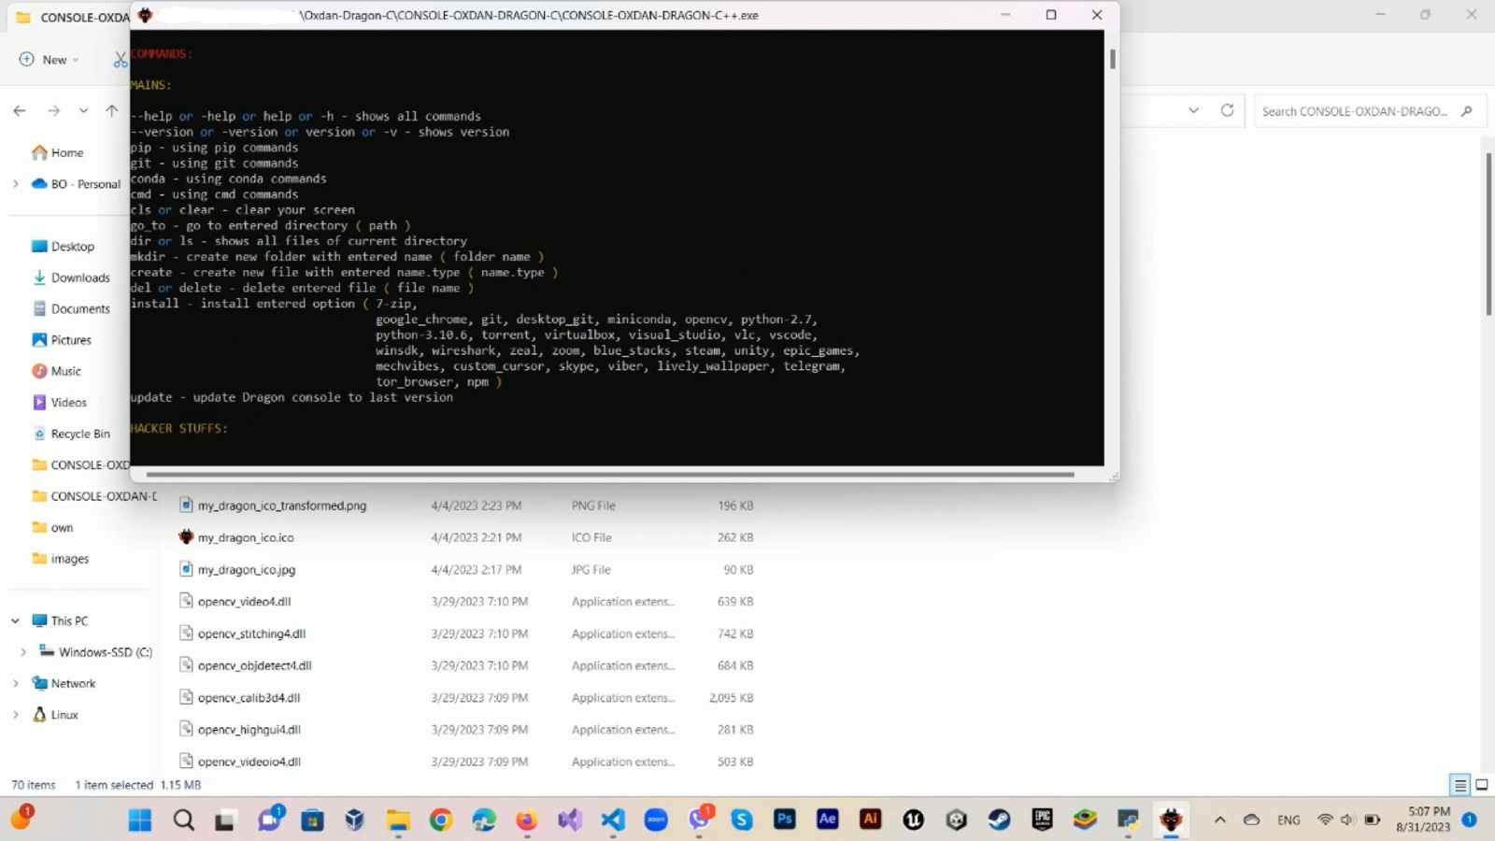
Task: Expand the This PC tree item
Action: [x=14, y=620]
